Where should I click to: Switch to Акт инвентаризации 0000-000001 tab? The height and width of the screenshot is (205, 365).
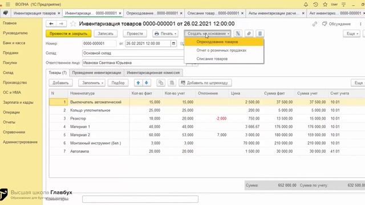tap(335, 13)
